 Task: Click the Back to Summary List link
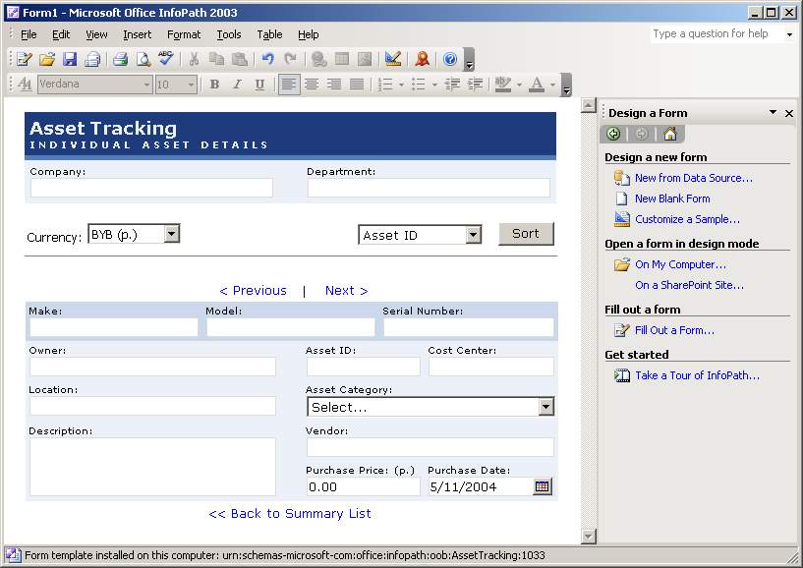coord(290,514)
